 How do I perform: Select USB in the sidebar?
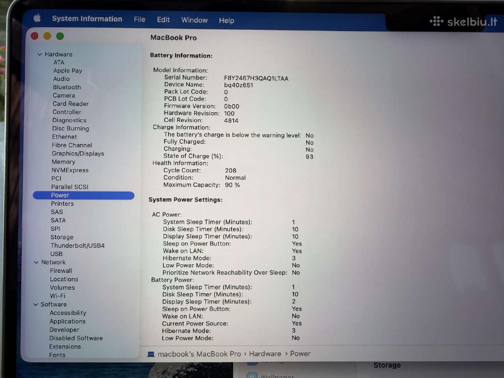(x=57, y=254)
